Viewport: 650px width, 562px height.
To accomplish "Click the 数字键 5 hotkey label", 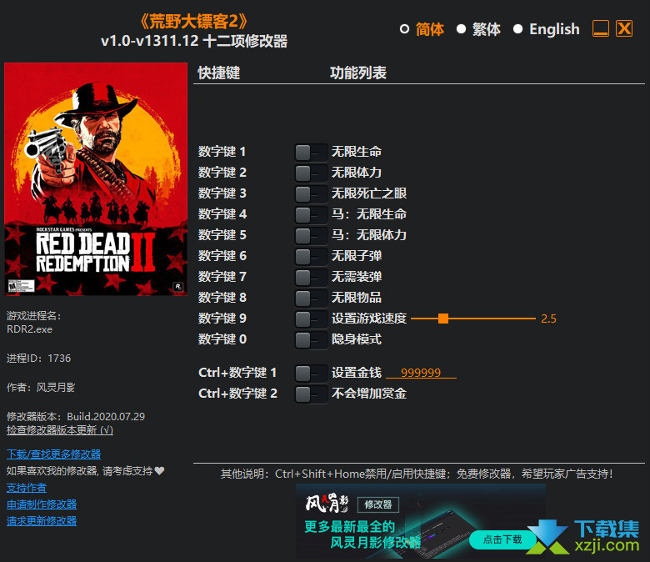I will point(222,235).
